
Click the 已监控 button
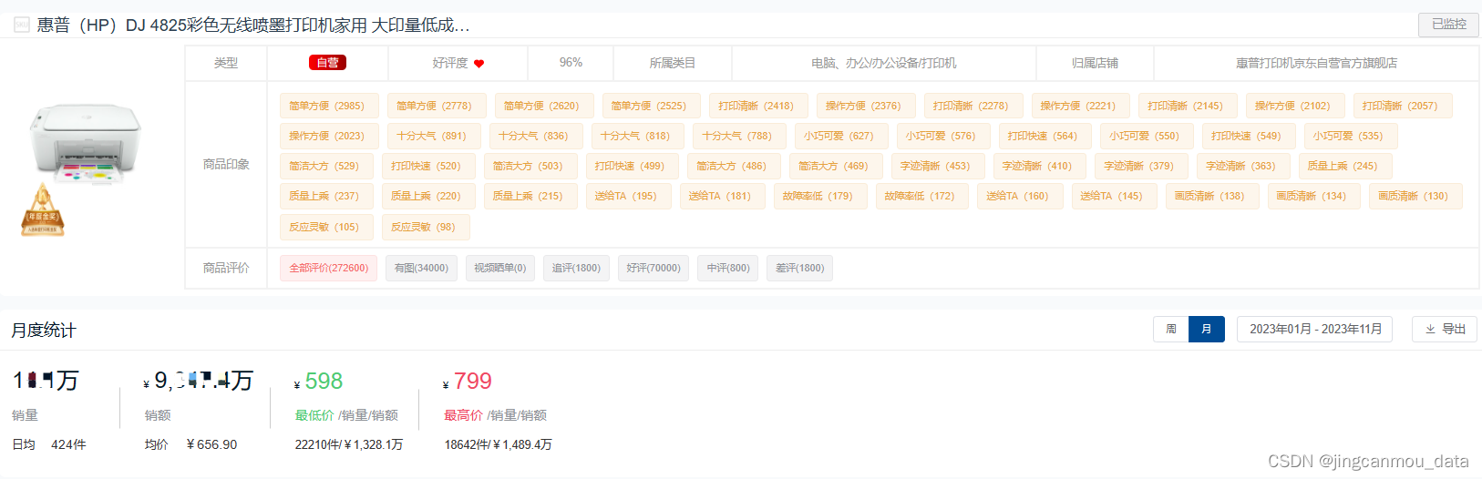click(x=1448, y=25)
